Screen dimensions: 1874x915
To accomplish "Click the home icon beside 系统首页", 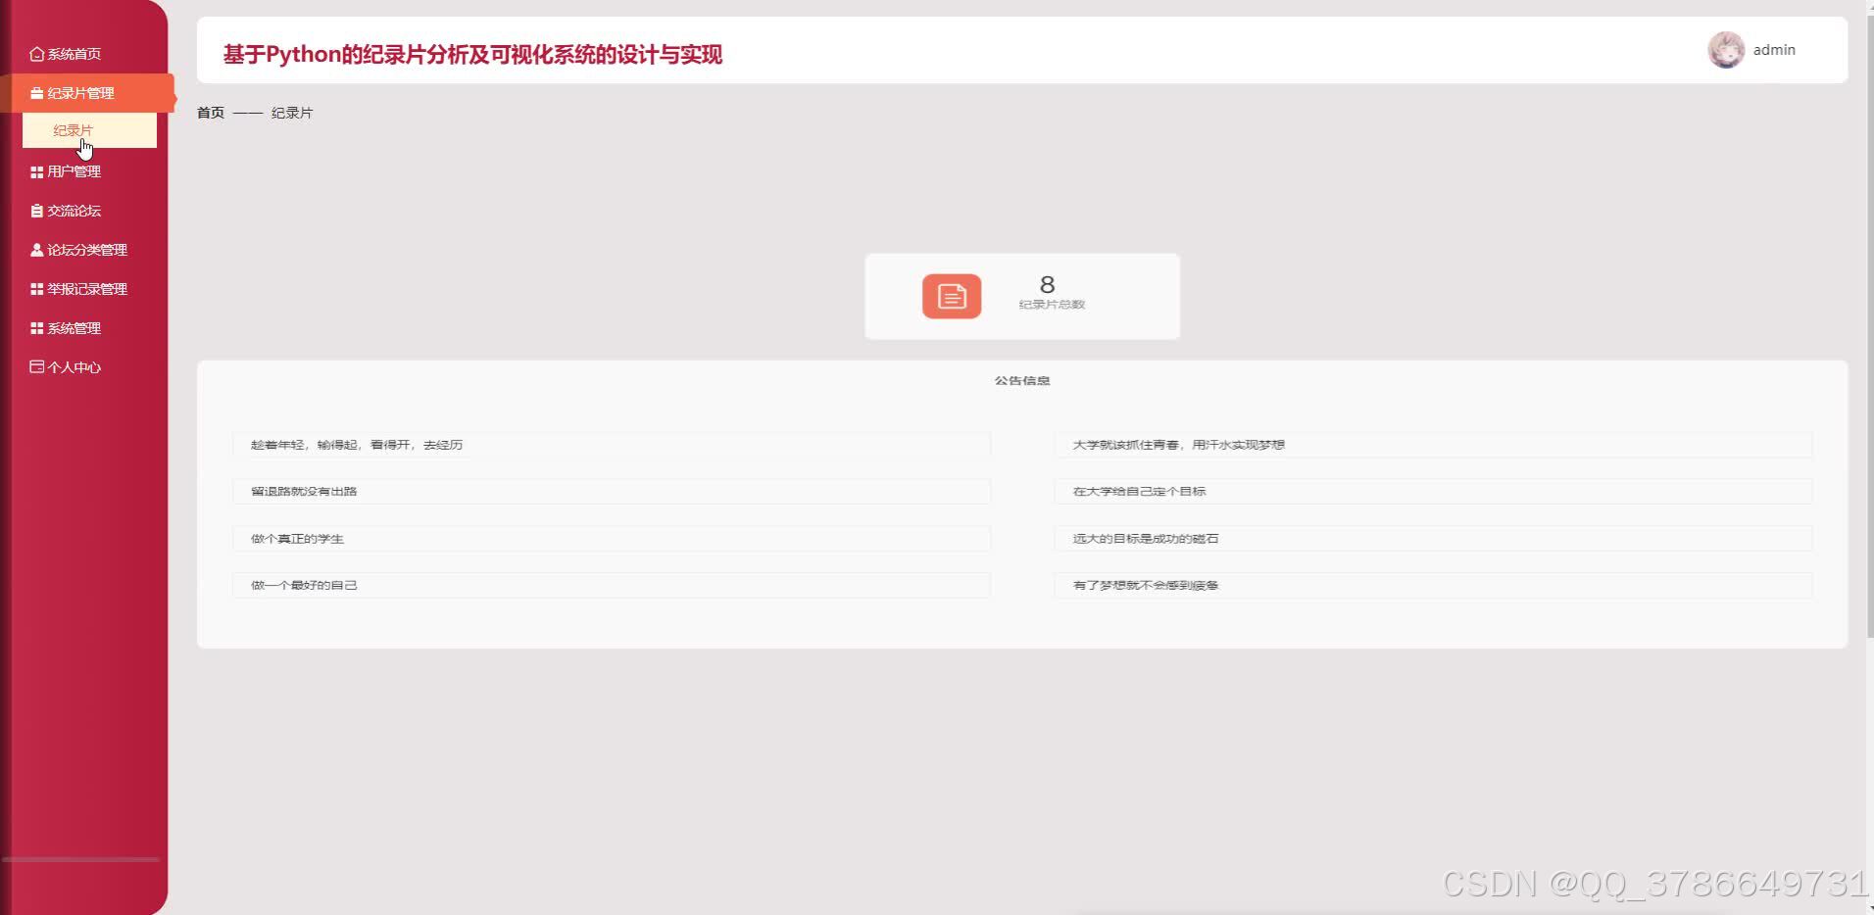I will coord(36,54).
